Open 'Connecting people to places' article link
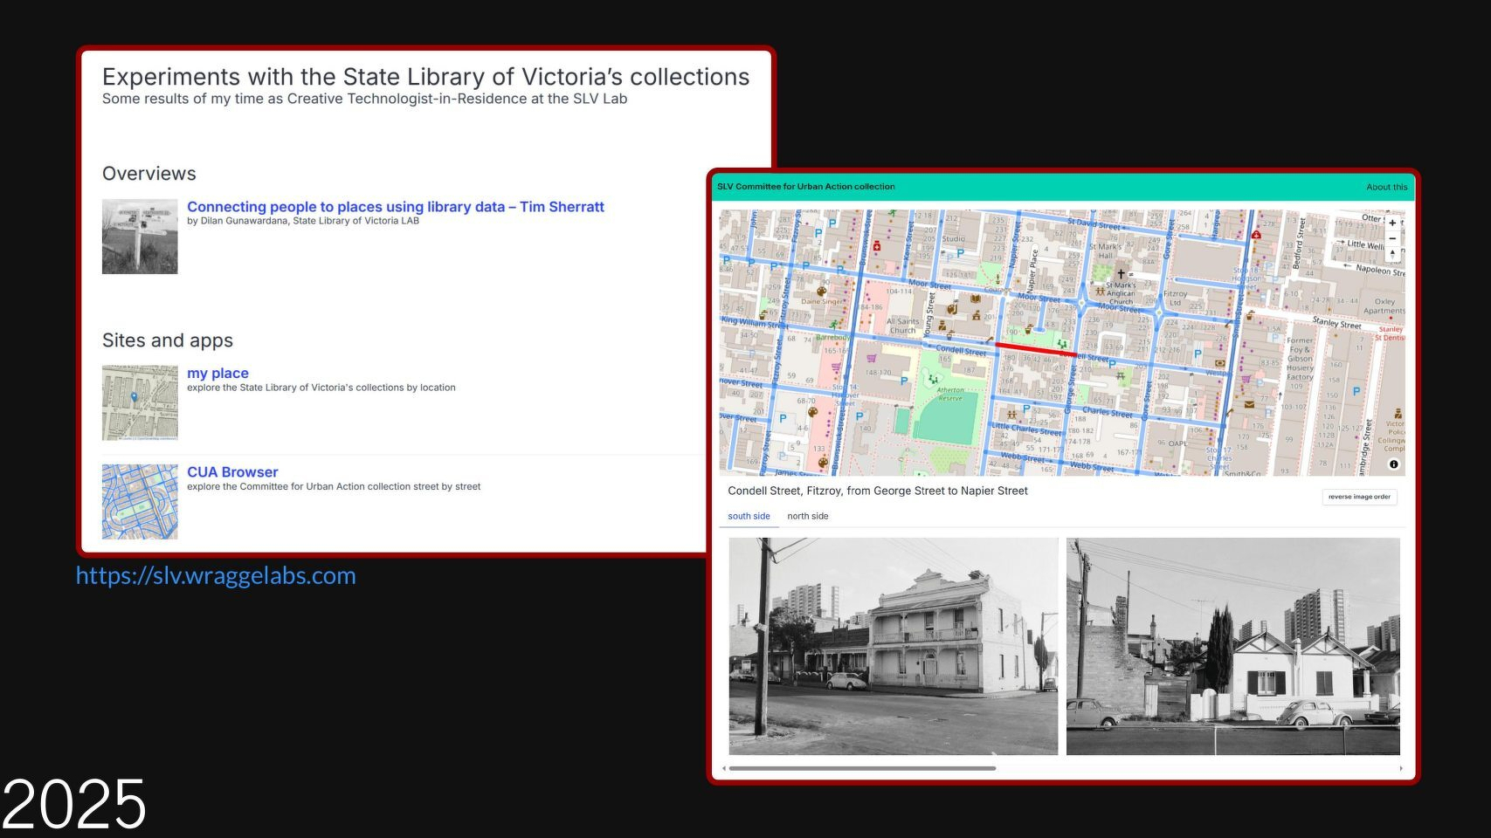Screen dimensions: 1491x838 click(x=396, y=207)
